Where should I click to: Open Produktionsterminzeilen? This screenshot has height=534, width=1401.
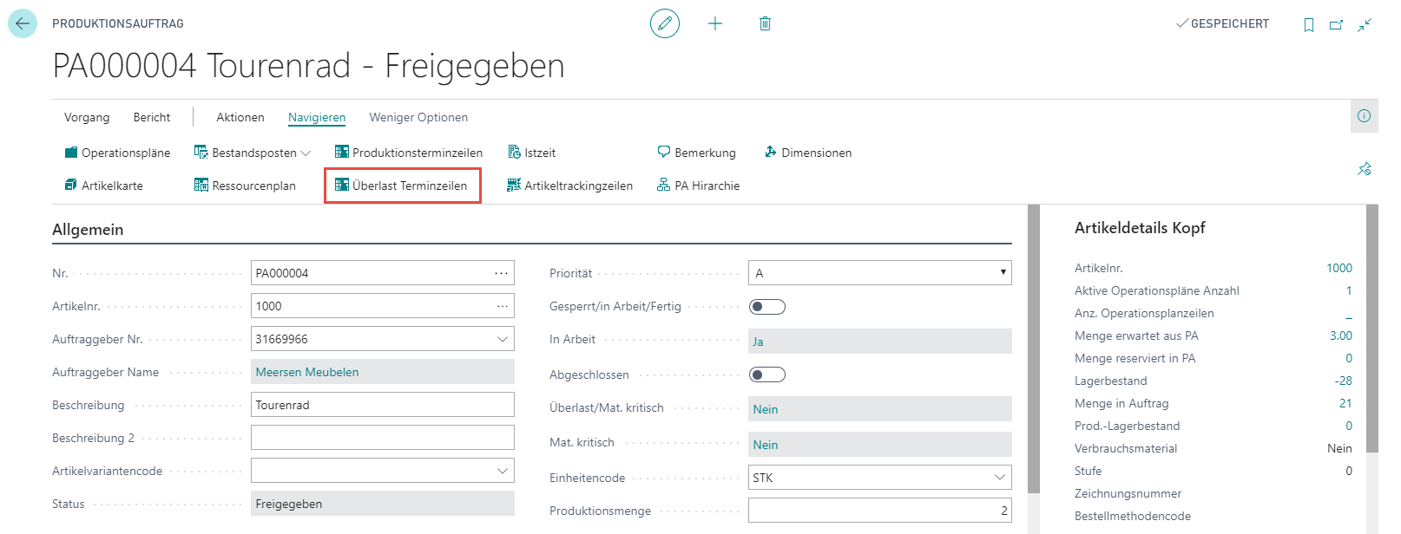click(408, 153)
